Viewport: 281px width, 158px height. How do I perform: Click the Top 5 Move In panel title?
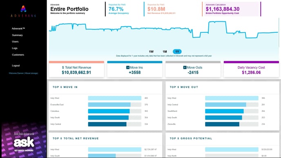(x=65, y=87)
